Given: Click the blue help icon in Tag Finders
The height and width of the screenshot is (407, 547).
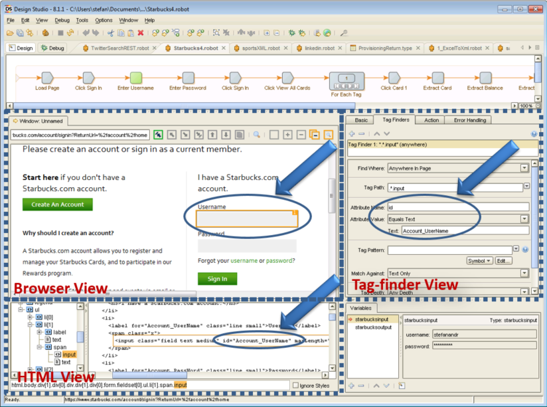Looking at the screenshot, I should pyautogui.click(x=534, y=133).
